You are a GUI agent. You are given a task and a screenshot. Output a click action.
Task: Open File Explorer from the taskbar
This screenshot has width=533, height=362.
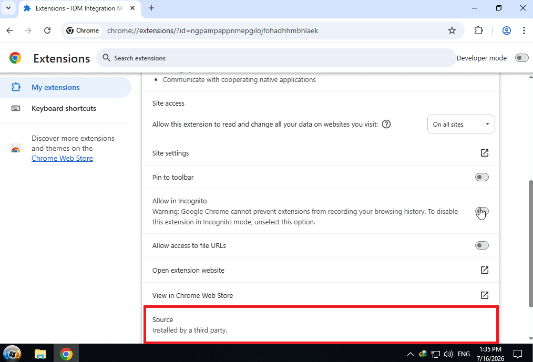tap(40, 354)
